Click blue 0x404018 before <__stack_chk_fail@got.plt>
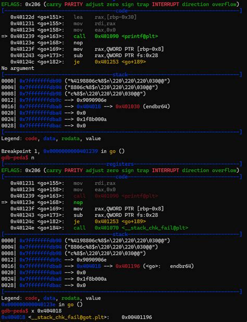This screenshot has height=322, width=247. click(x=14, y=317)
